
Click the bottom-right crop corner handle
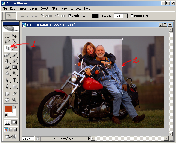click(x=122, y=93)
